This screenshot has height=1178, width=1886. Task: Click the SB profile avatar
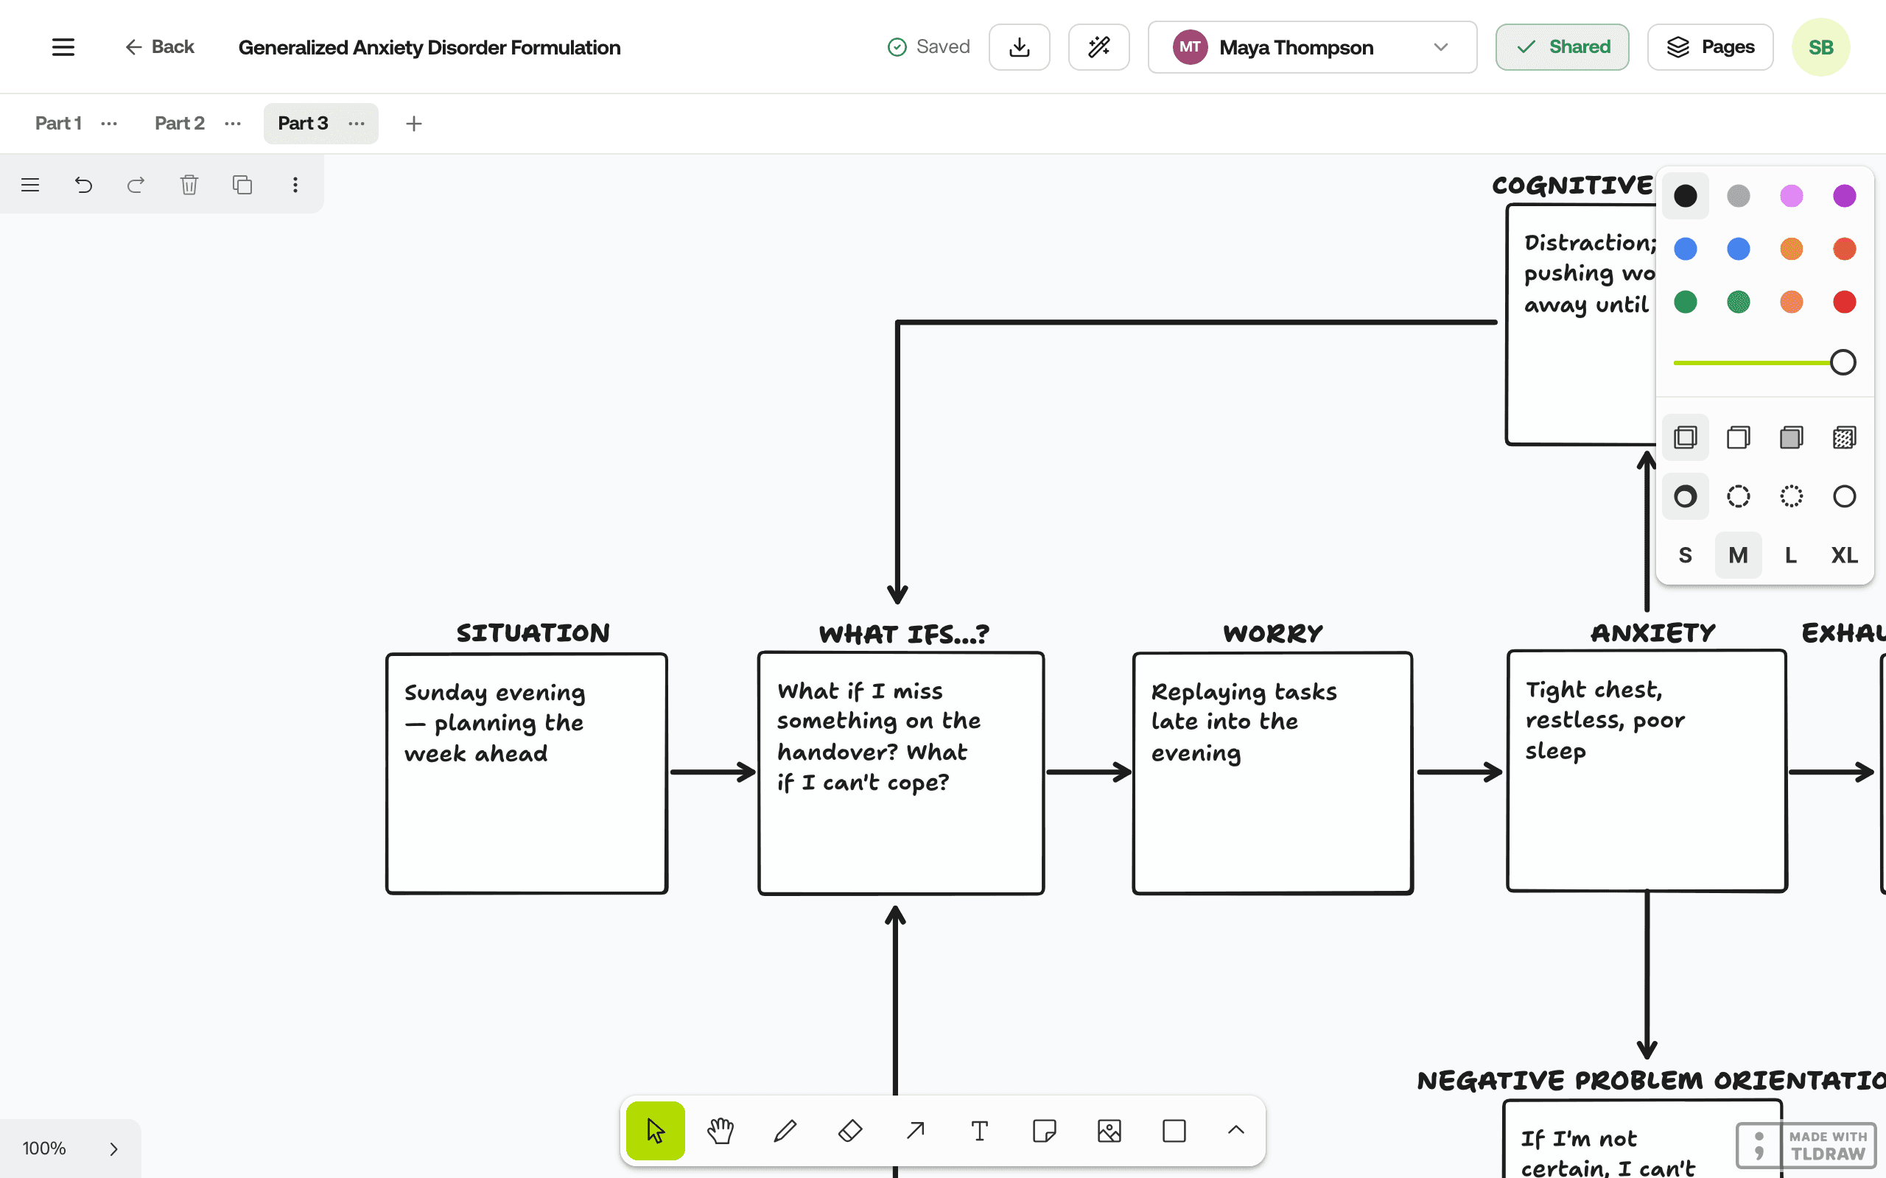[1820, 48]
